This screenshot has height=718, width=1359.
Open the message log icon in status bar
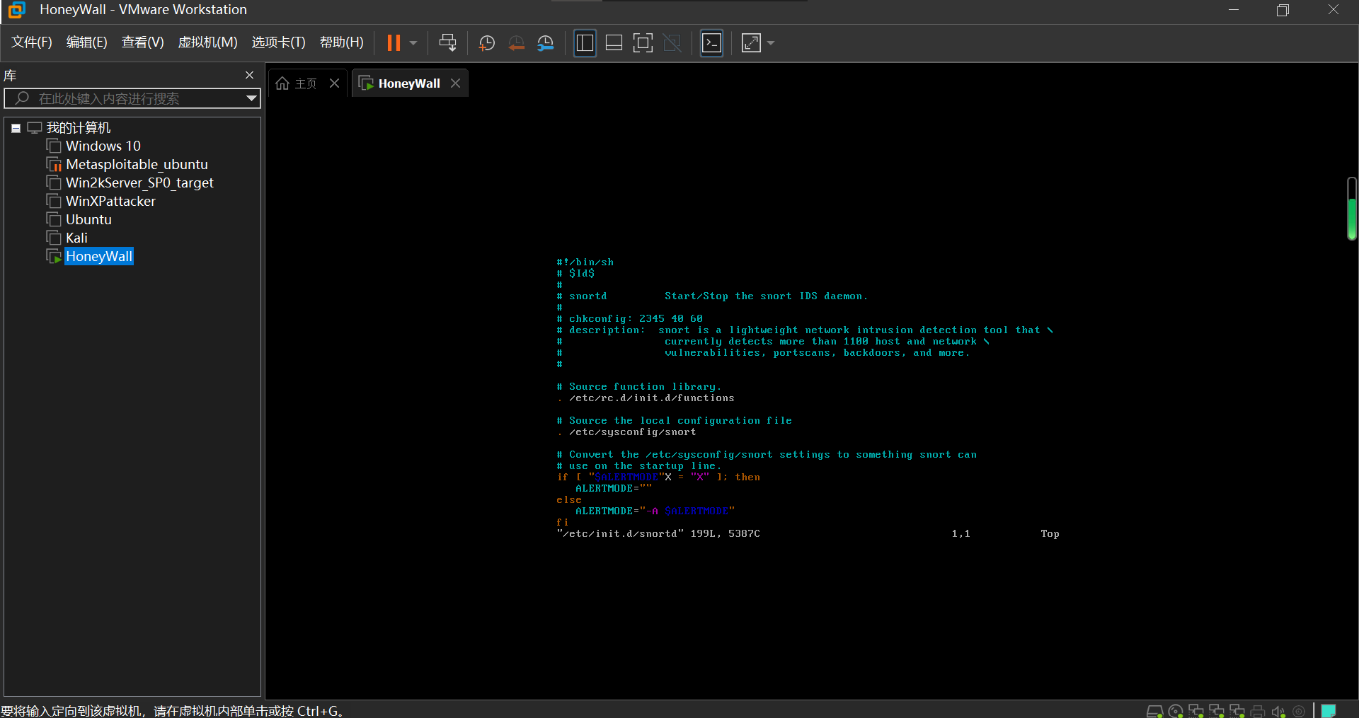click(x=1329, y=711)
